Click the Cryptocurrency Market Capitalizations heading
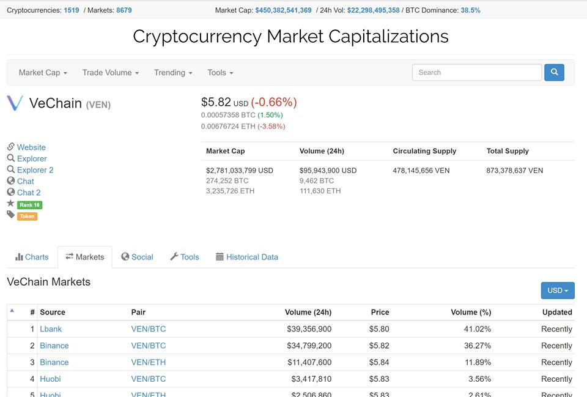Screen dimensions: 587x397 point(290,37)
